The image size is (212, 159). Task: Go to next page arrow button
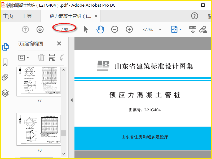(40, 29)
